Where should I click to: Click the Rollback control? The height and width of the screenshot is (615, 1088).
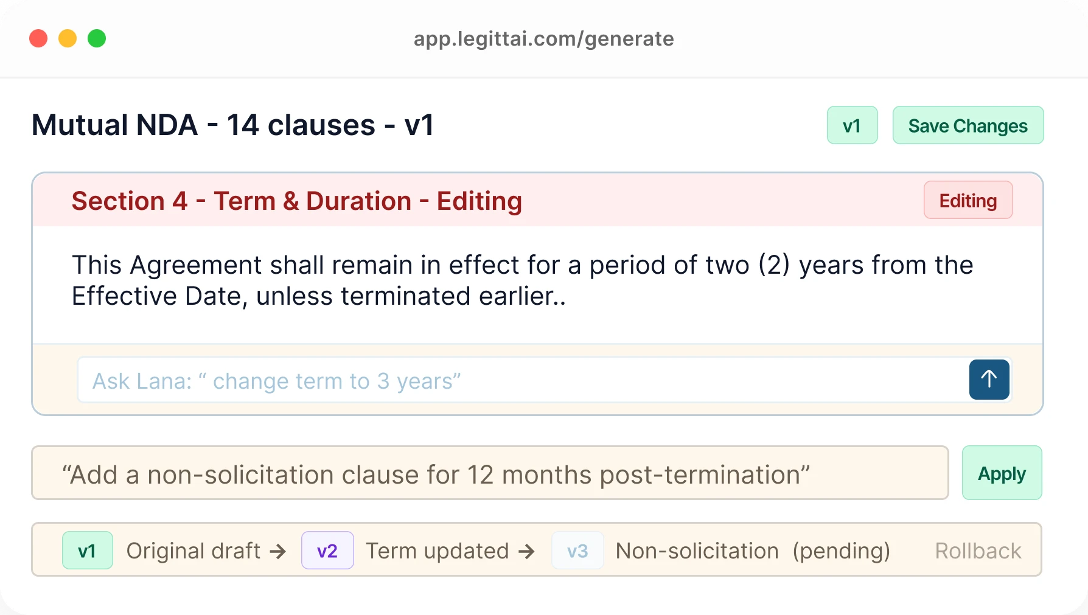tap(978, 550)
